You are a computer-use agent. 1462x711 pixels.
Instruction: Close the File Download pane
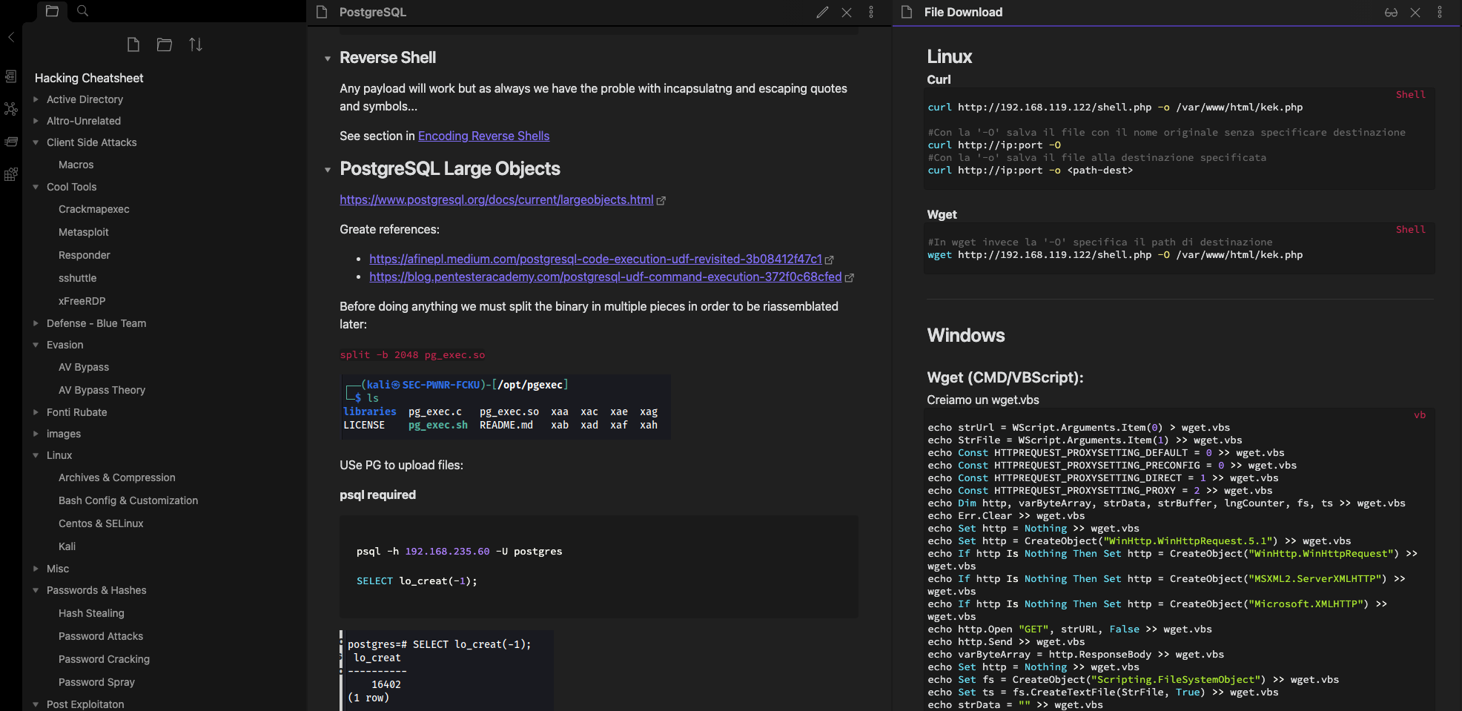(x=1415, y=12)
